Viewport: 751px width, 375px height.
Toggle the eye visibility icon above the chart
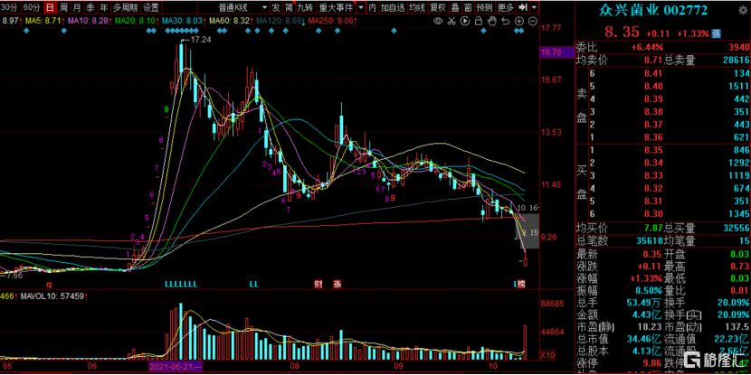438,21
